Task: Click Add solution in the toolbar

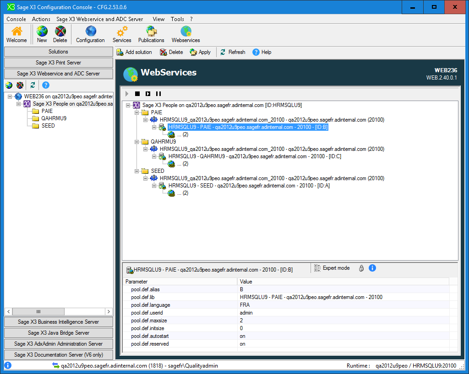Action: point(134,52)
